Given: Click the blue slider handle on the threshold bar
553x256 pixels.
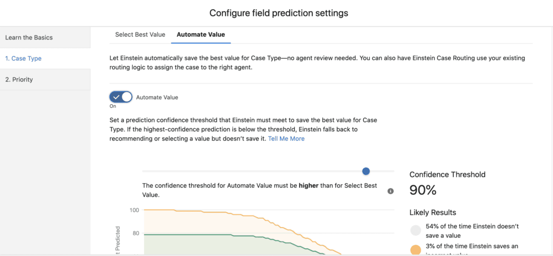Looking at the screenshot, I should tap(366, 171).
